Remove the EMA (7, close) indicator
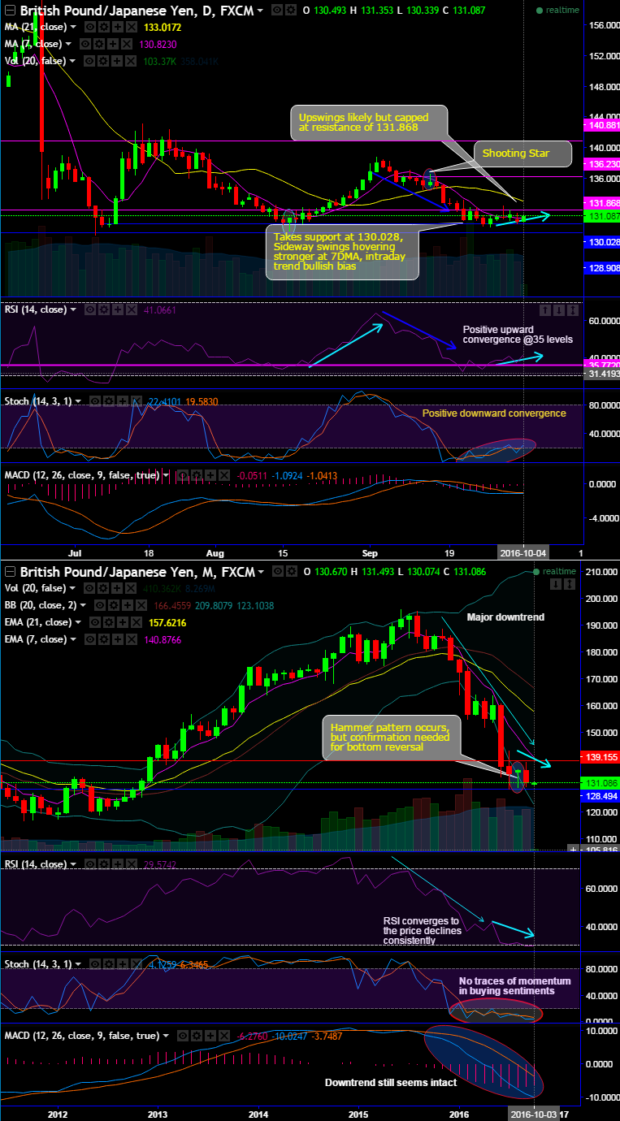 click(130, 639)
